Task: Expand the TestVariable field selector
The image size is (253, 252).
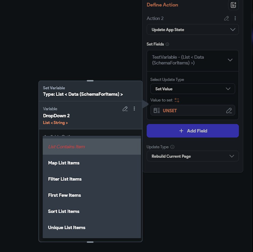Action: pyautogui.click(x=230, y=60)
